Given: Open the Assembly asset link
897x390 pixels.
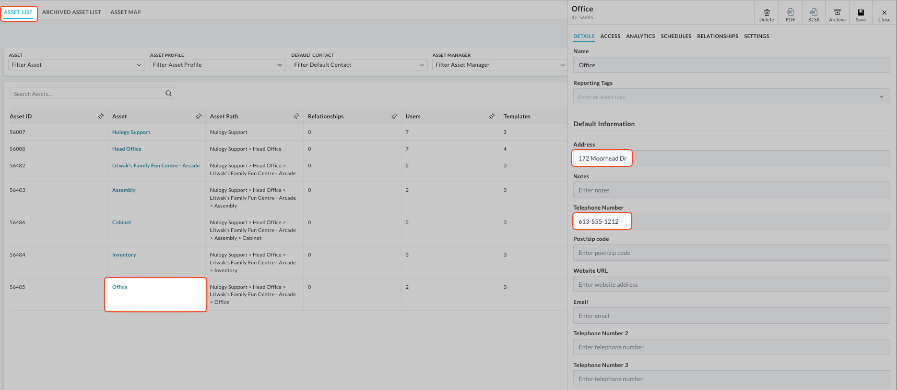Looking at the screenshot, I should click(x=124, y=190).
